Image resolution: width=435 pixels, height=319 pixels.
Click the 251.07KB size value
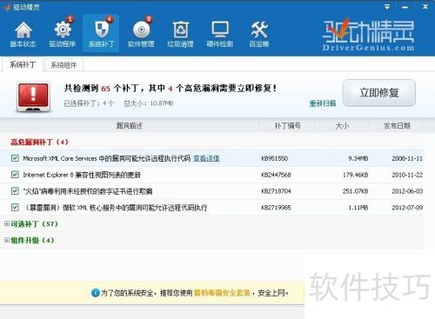[356, 191]
